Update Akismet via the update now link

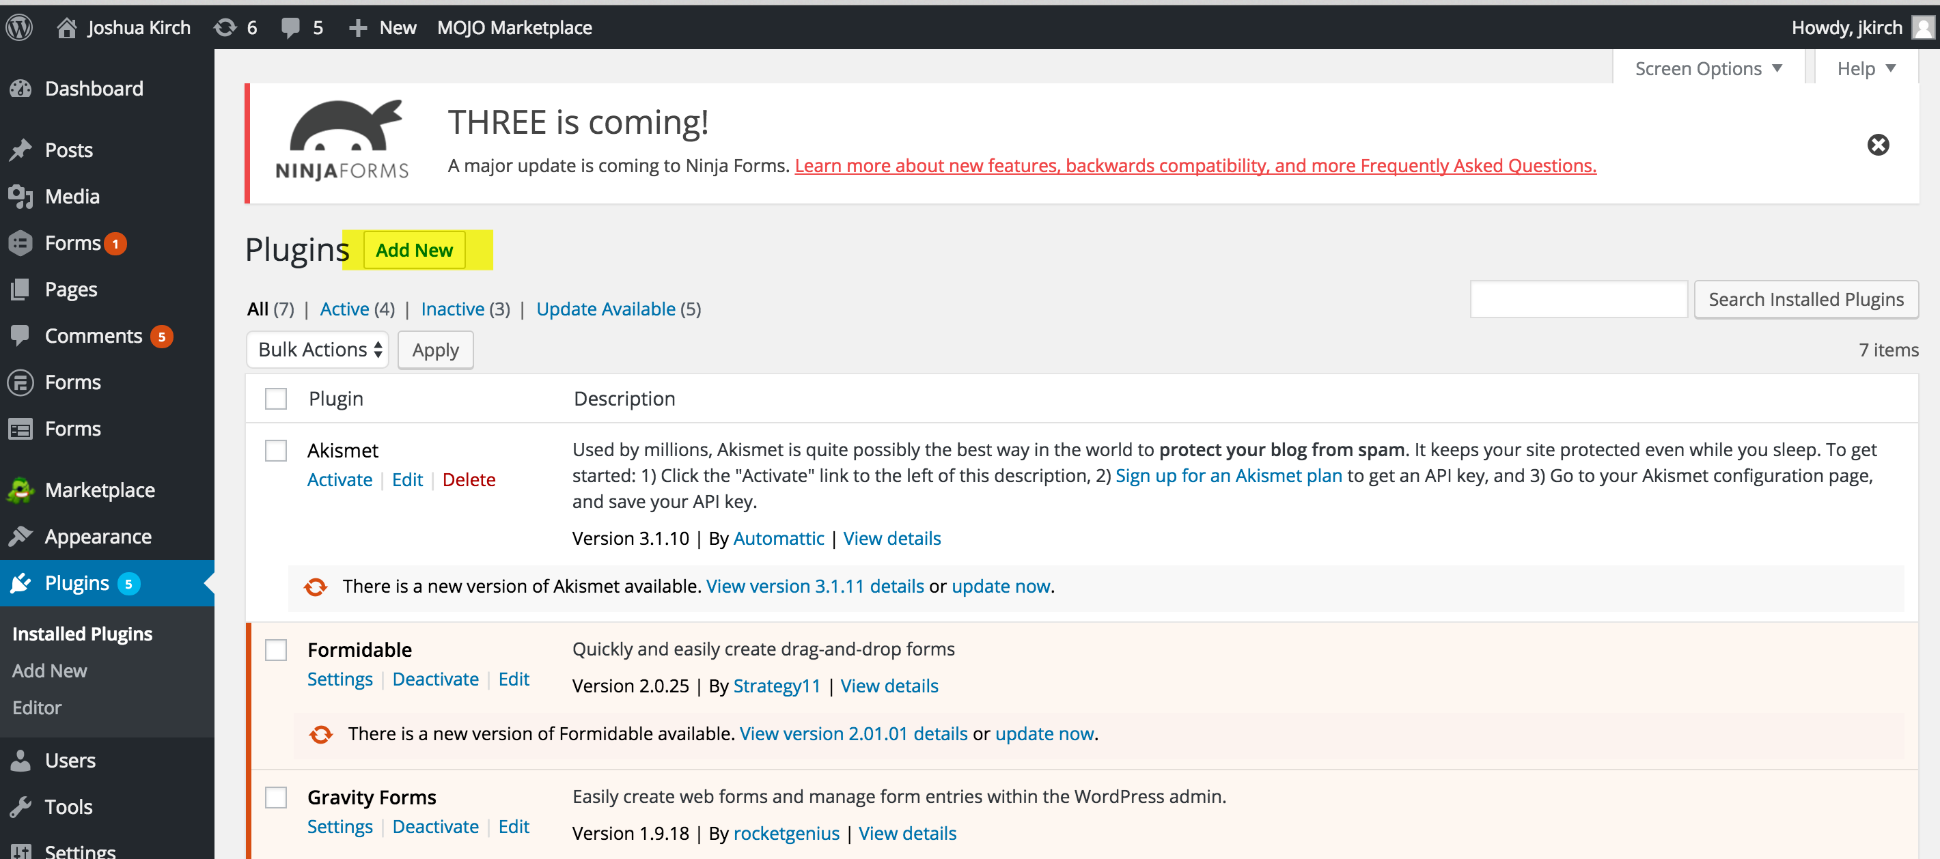tap(1000, 586)
